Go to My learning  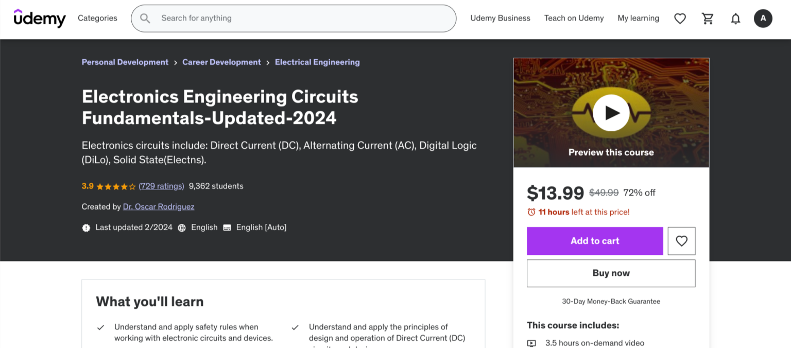point(638,18)
